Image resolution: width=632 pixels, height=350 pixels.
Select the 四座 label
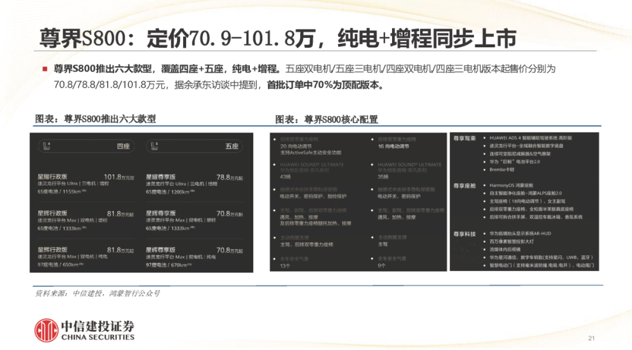123,147
